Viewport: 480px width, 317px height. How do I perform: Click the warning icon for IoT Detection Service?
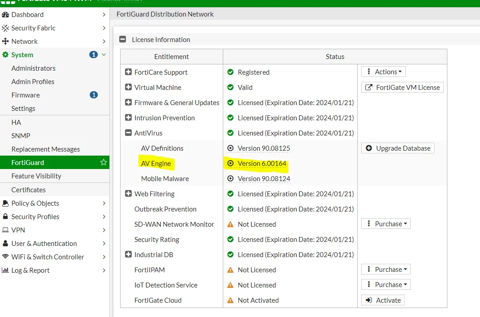[230, 285]
